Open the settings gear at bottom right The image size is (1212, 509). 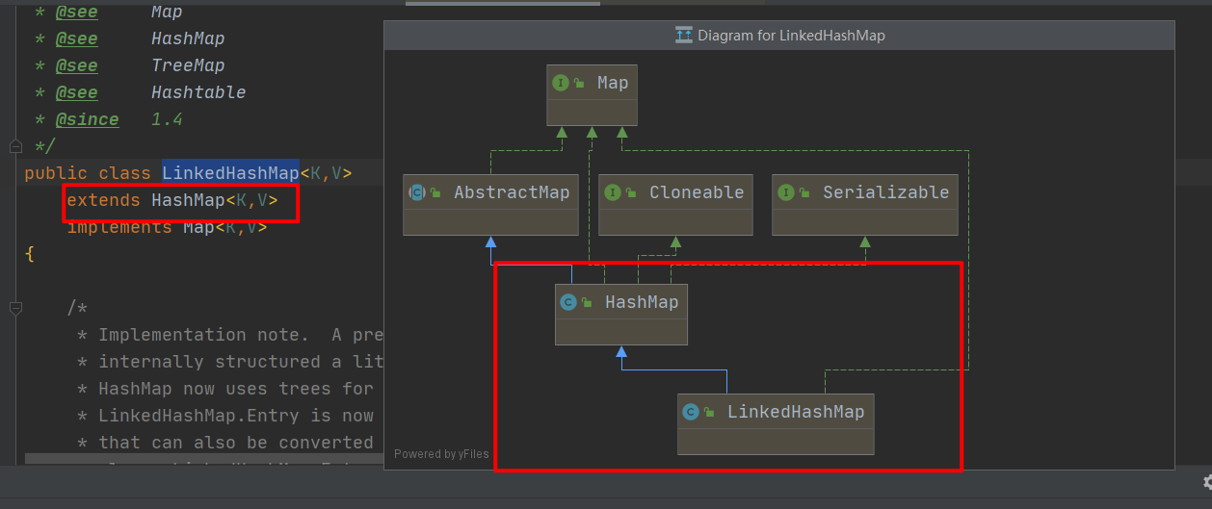click(1207, 481)
